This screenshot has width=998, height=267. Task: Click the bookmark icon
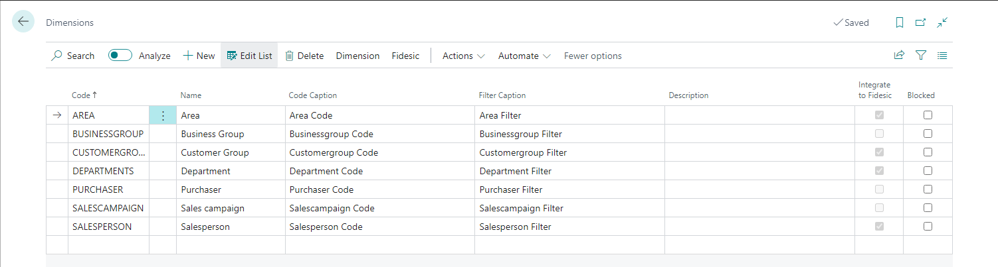click(900, 23)
